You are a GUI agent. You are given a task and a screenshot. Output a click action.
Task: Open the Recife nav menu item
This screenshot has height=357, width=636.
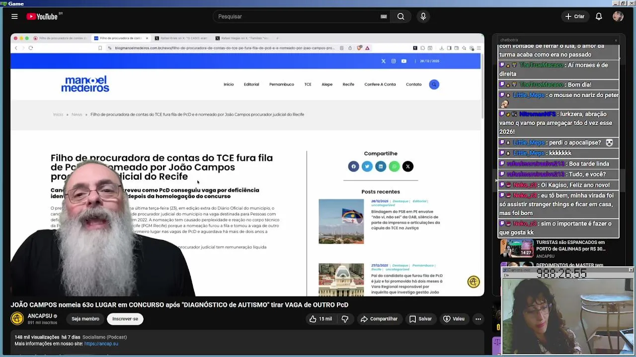click(x=348, y=84)
